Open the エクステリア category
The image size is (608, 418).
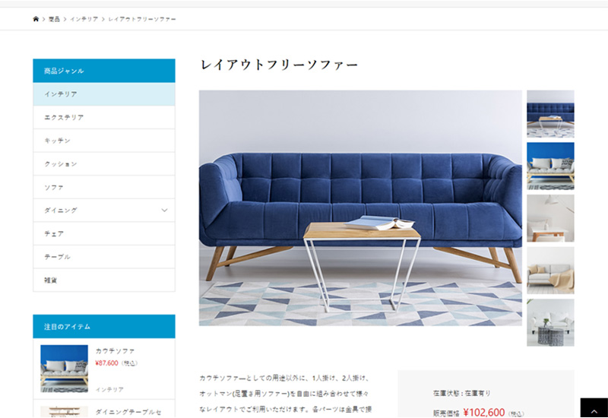104,118
